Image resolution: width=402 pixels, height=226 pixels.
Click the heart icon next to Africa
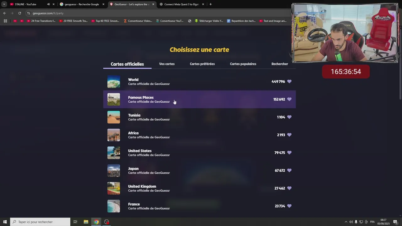pyautogui.click(x=289, y=135)
